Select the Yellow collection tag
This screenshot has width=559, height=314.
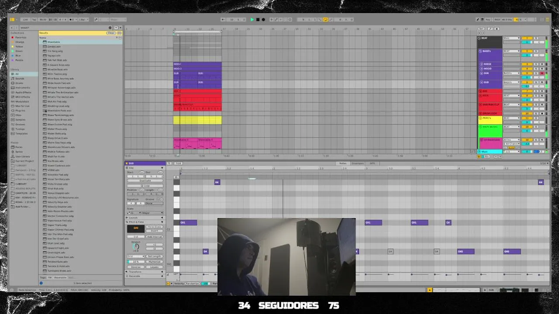click(19, 47)
